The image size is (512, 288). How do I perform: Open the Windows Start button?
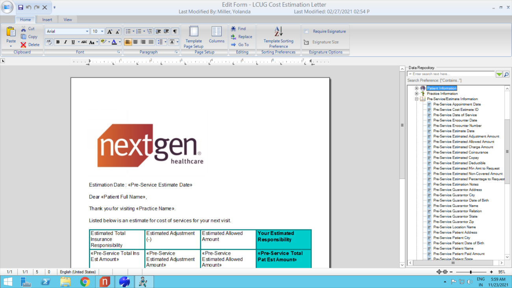7,282
